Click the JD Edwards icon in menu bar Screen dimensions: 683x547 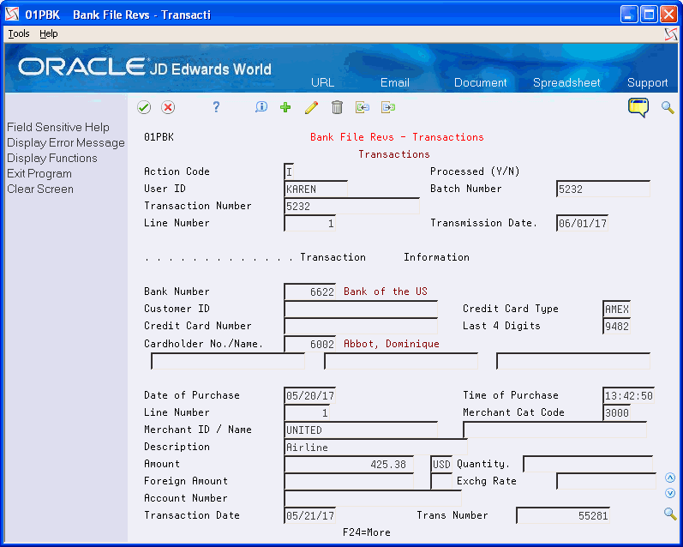tap(671, 34)
